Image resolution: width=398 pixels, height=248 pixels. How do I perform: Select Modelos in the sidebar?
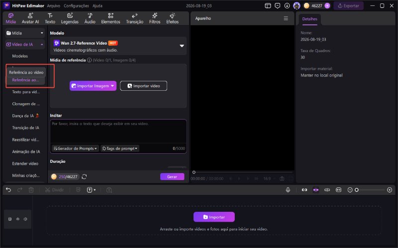click(x=20, y=56)
